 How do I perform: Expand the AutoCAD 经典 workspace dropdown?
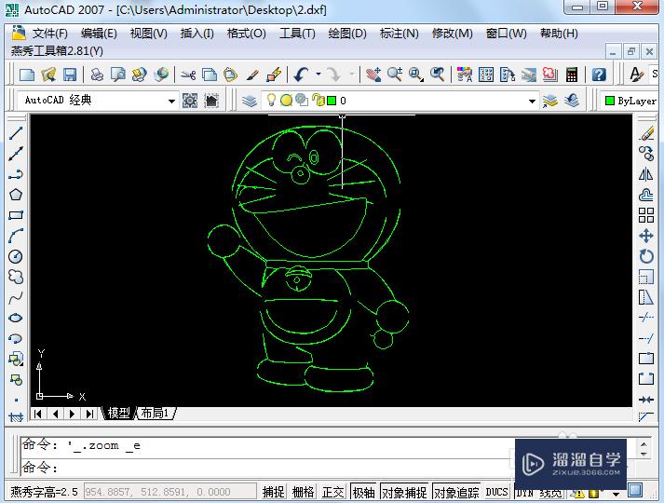click(171, 101)
